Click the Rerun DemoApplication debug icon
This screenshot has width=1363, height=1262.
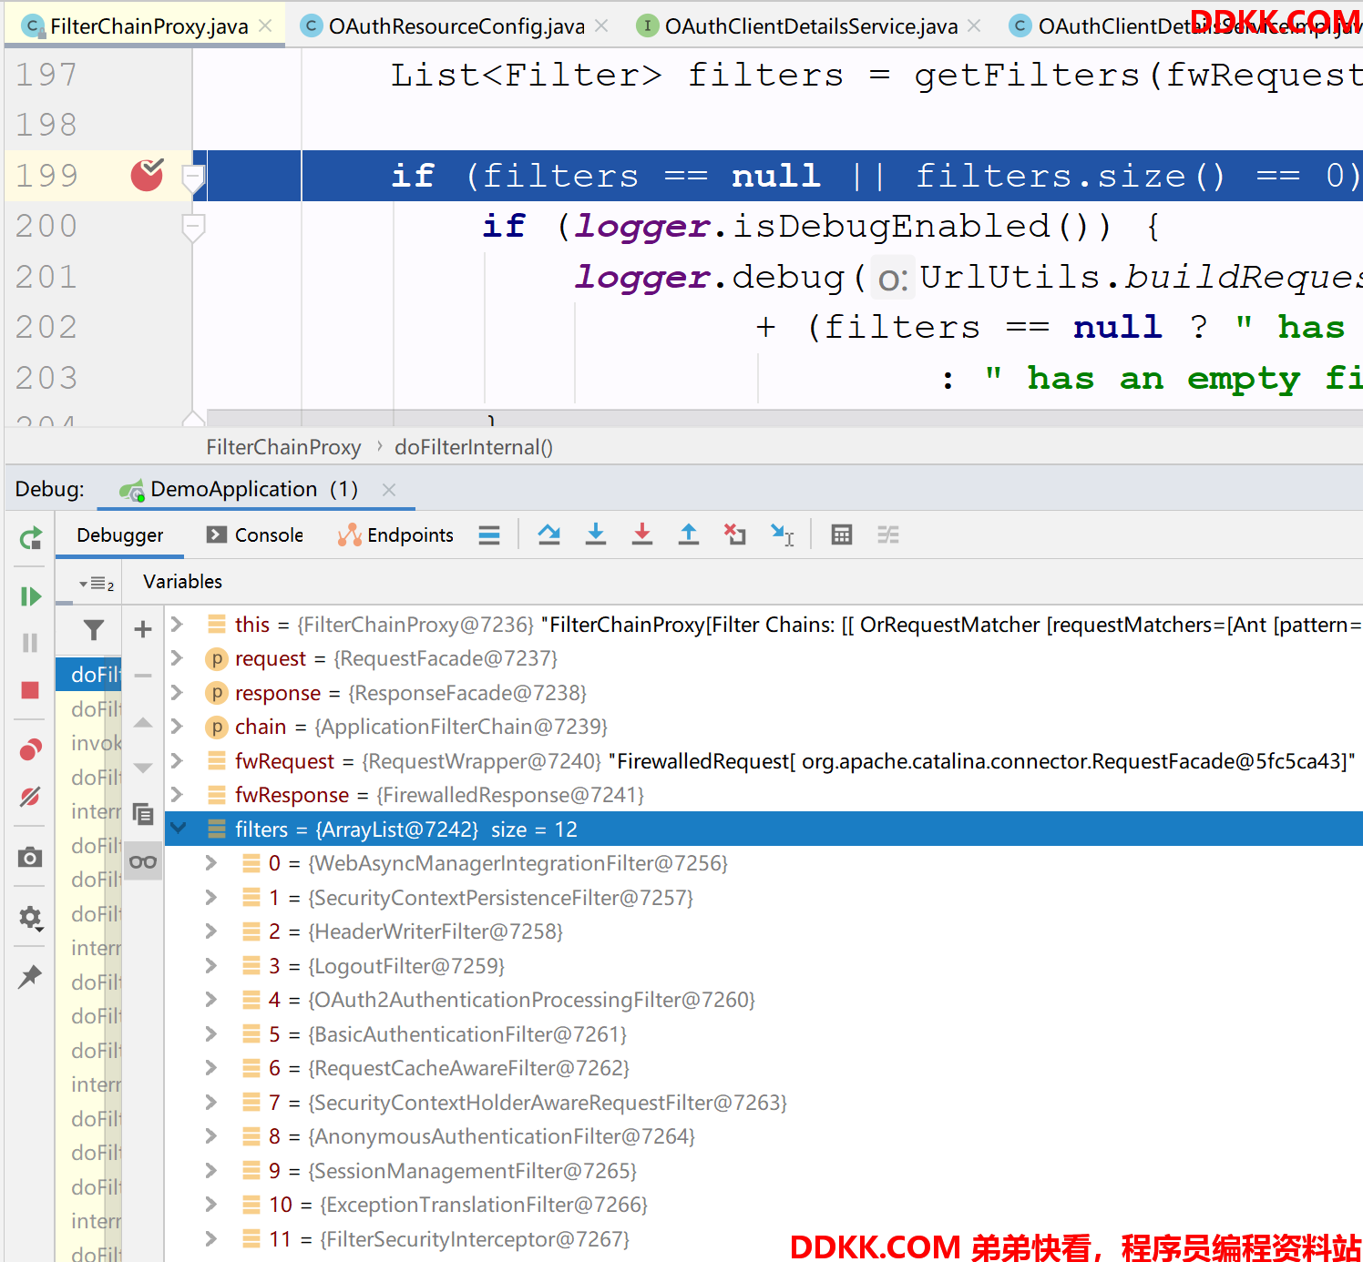(30, 538)
